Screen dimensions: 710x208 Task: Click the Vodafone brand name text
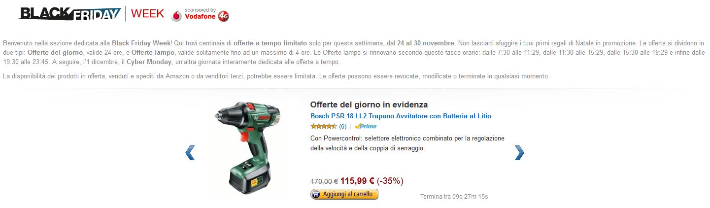200,17
